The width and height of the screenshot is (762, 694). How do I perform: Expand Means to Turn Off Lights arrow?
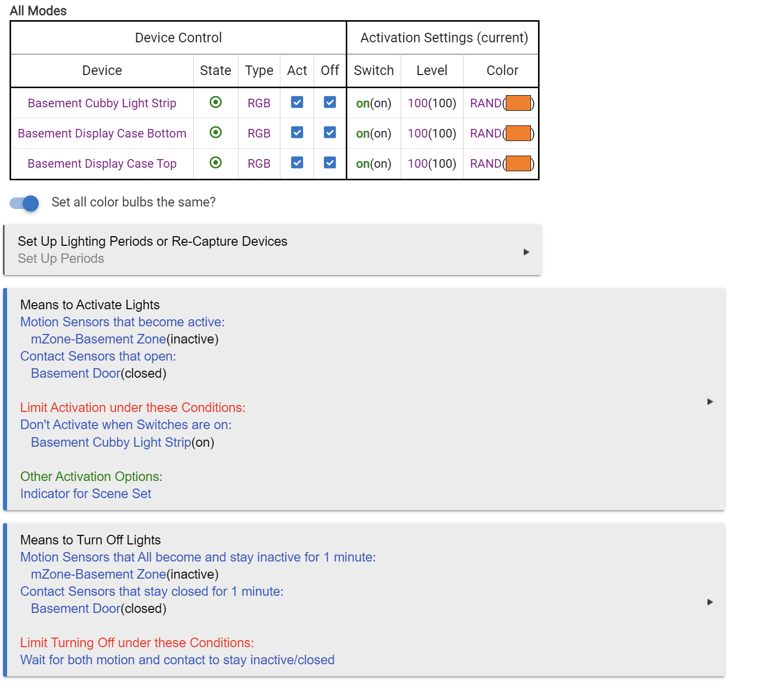[710, 602]
